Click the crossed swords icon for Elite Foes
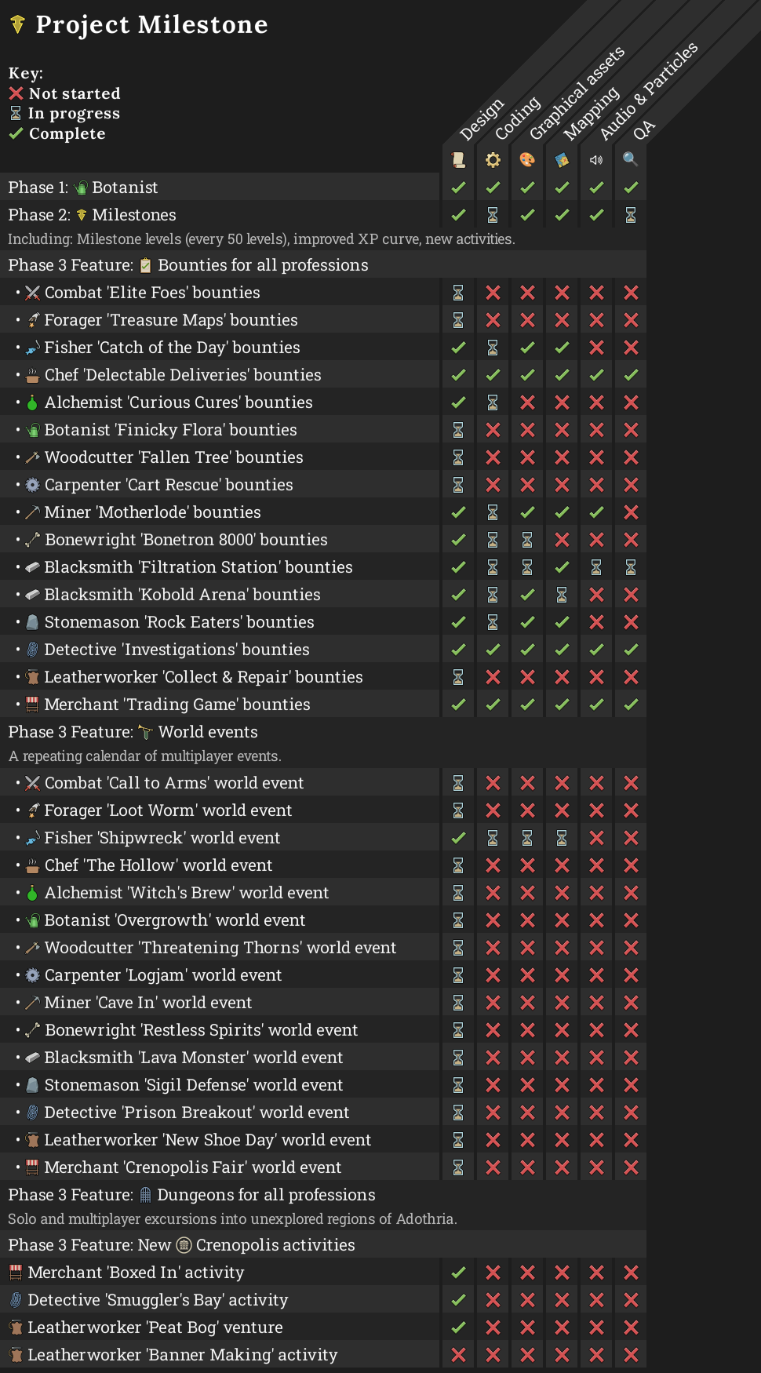The width and height of the screenshot is (761, 1373). (x=32, y=293)
